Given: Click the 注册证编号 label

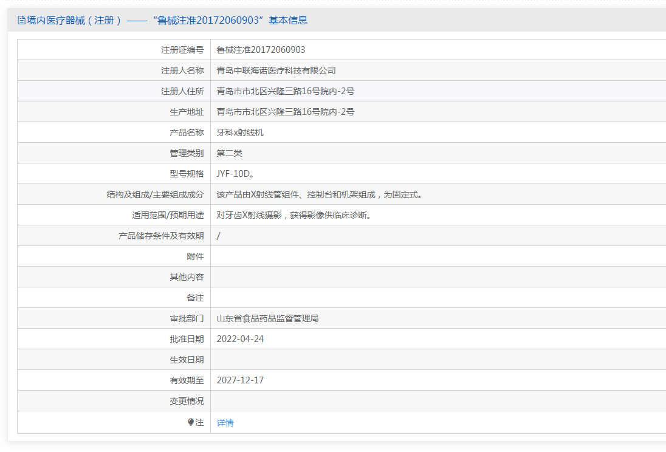Looking at the screenshot, I should (x=182, y=50).
